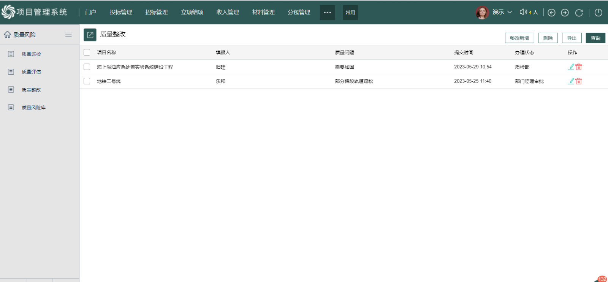608x282 pixels.
Task: Click project name 海上溢油应急处置实验系统建设工程
Action: [135, 67]
